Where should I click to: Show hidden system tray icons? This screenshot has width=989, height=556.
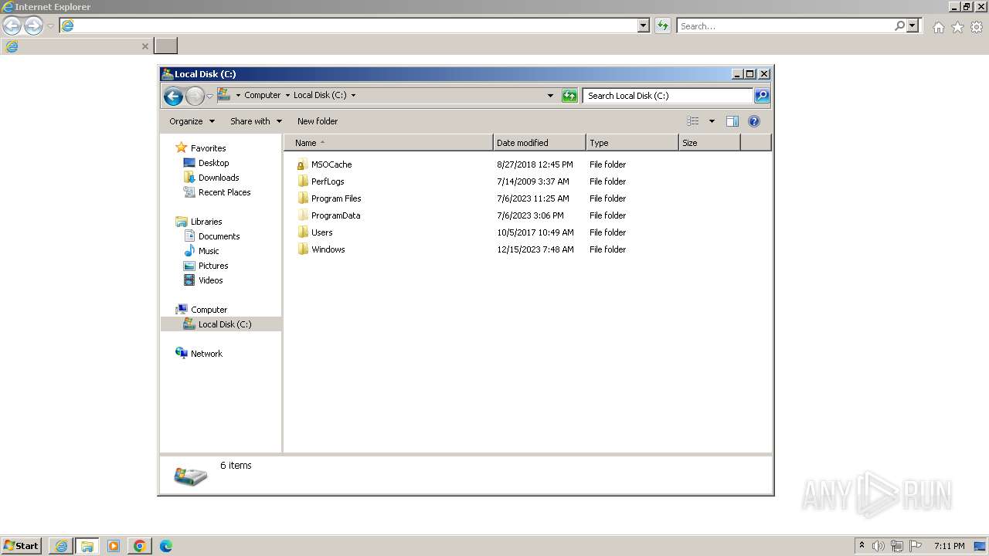pyautogui.click(x=862, y=546)
